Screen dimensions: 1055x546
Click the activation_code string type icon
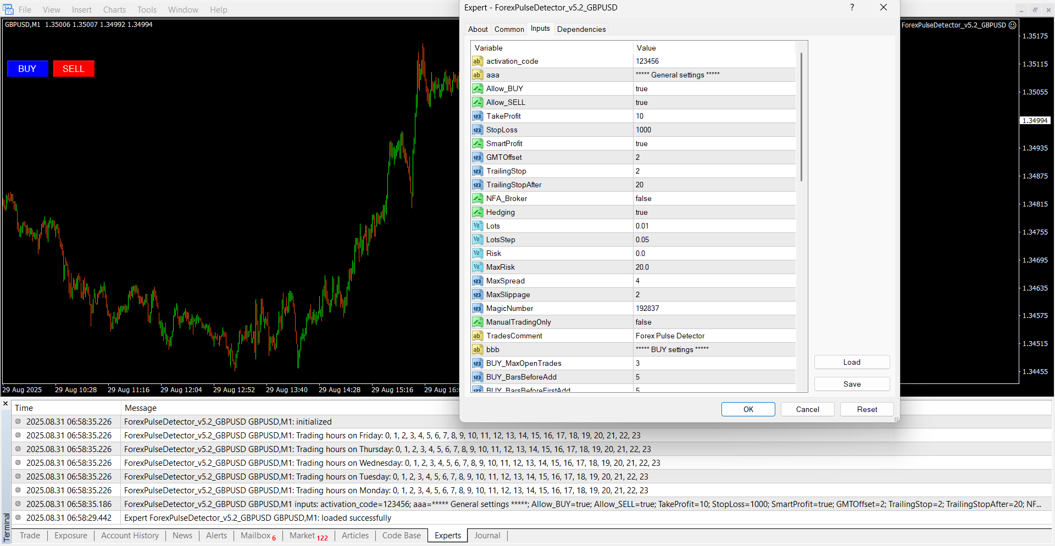coord(477,61)
